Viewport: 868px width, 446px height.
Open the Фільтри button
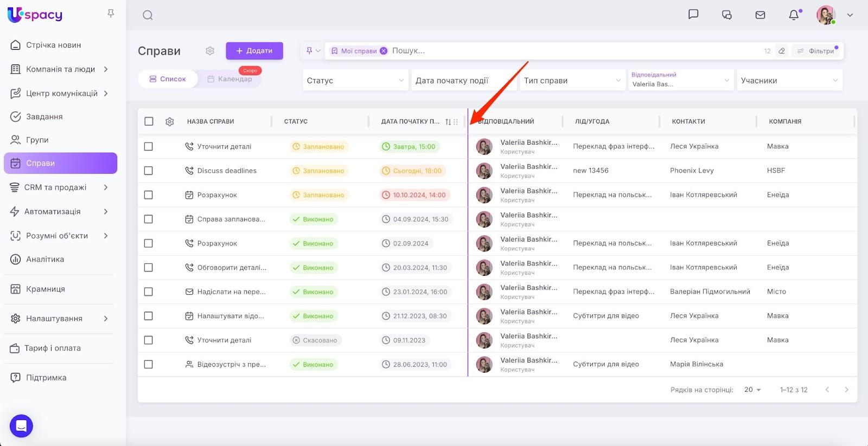pos(816,51)
